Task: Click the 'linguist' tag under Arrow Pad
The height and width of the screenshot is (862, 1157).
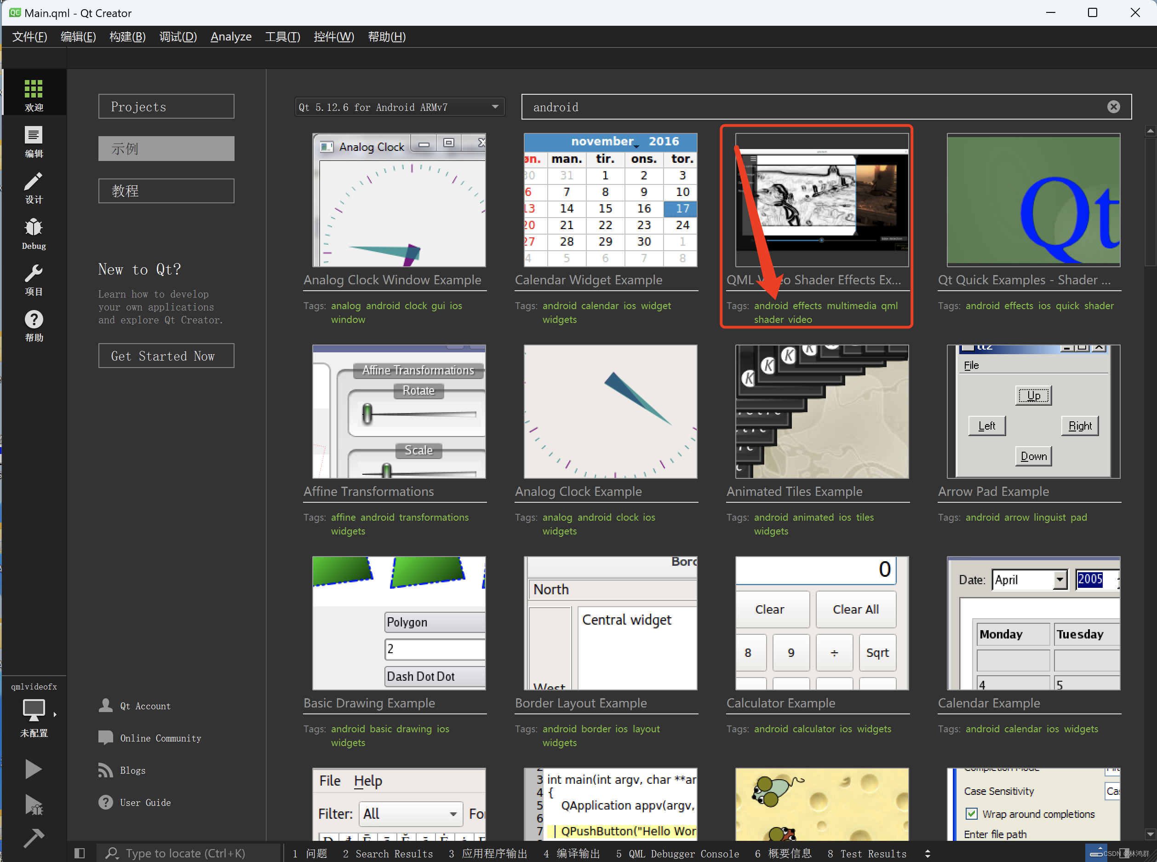Action: [1049, 517]
